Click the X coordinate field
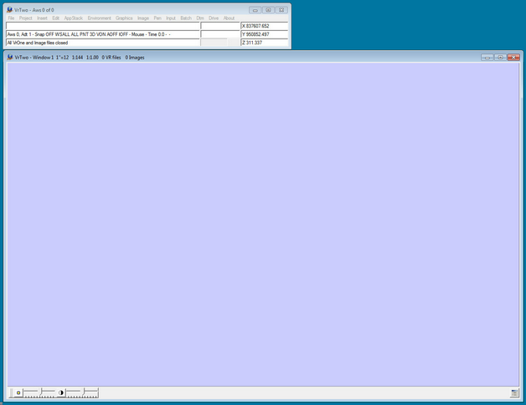 (x=265, y=26)
